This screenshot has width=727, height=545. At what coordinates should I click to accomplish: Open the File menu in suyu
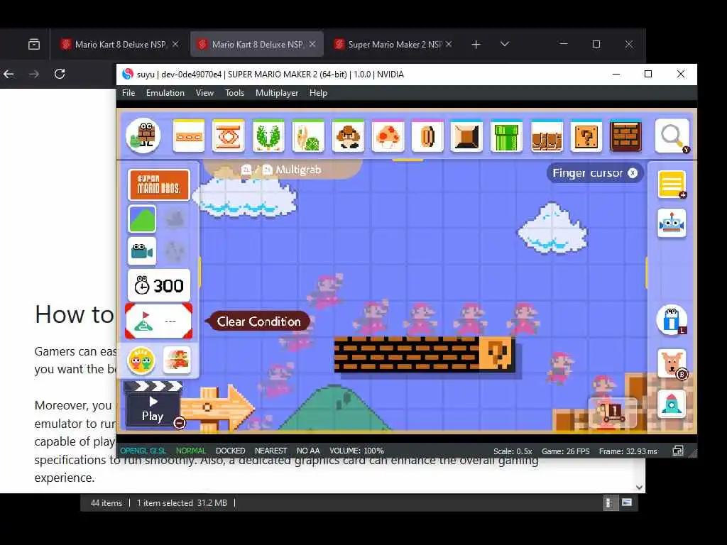point(129,93)
